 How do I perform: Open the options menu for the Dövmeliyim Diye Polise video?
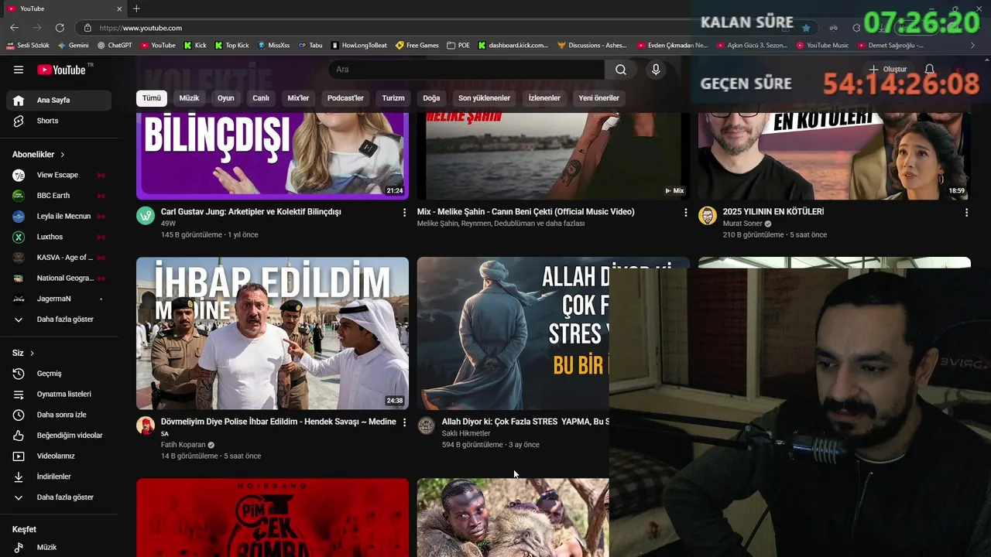[x=404, y=422]
